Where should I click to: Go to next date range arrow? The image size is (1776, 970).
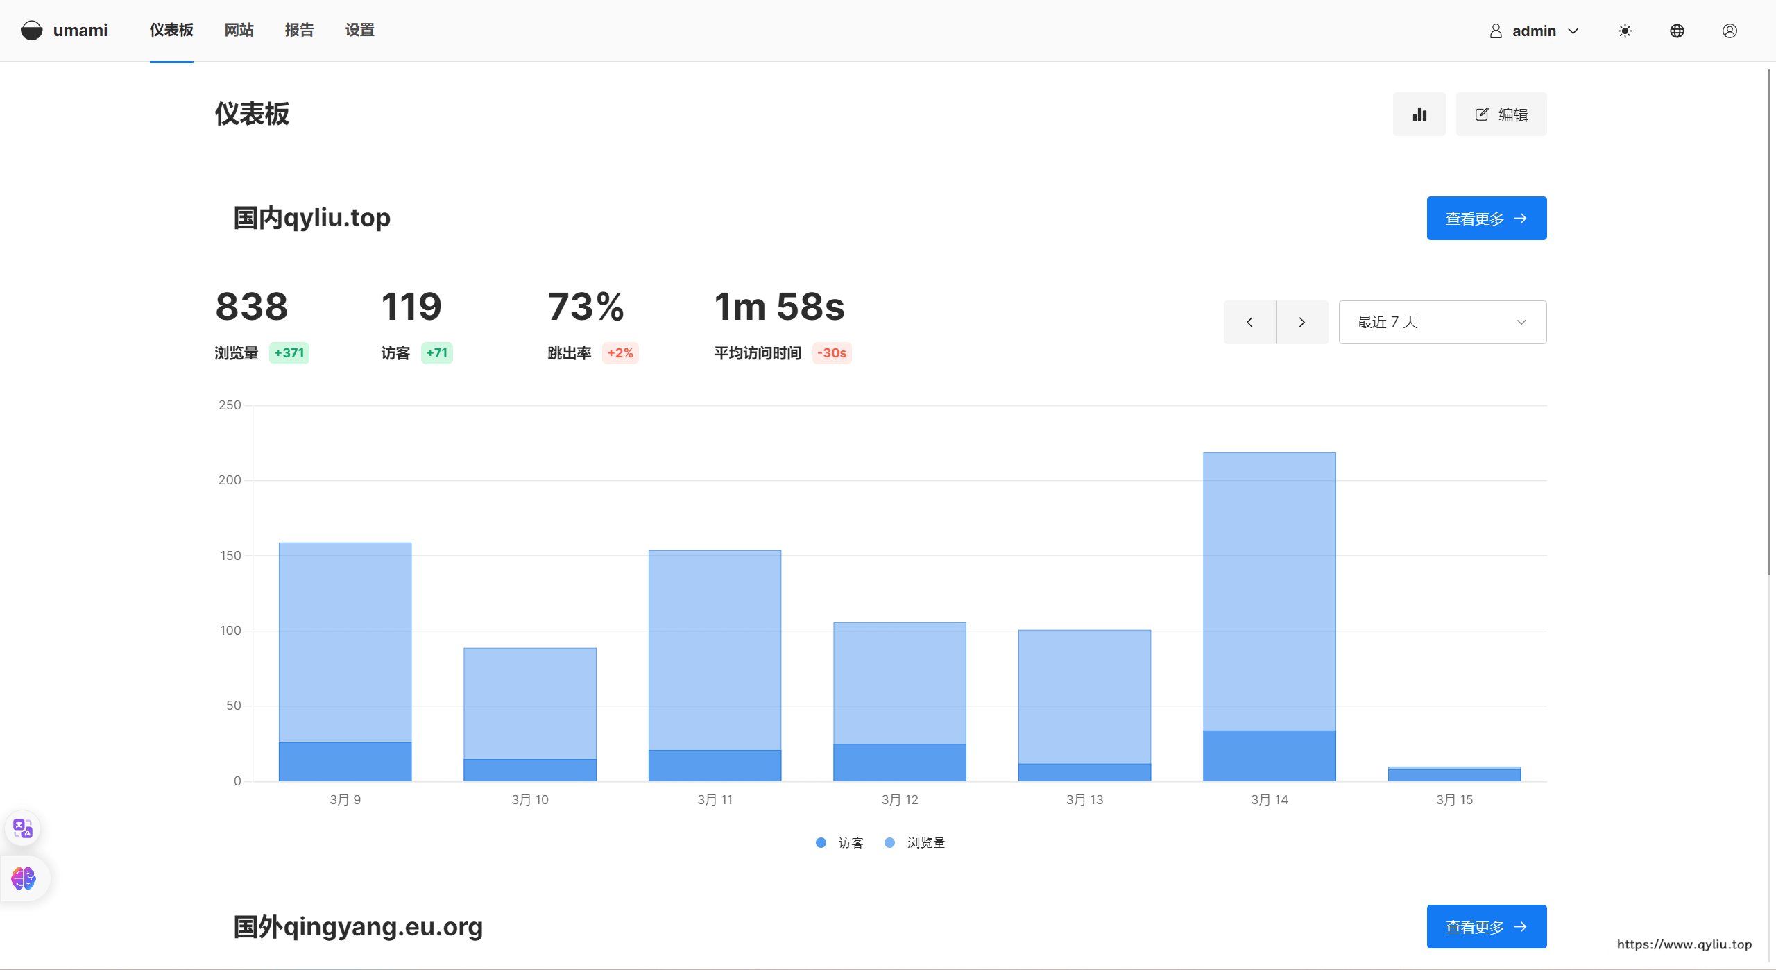1301,322
